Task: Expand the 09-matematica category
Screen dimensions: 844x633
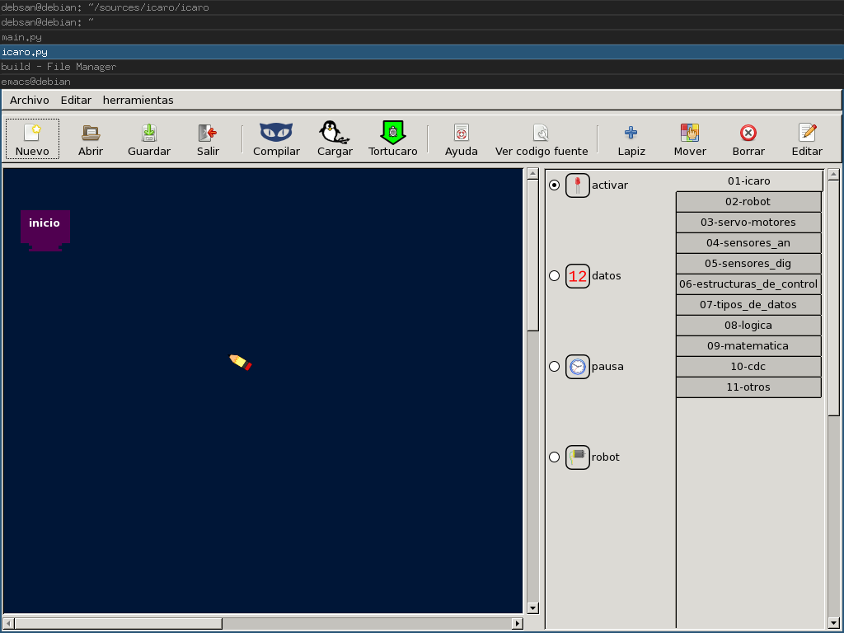Action: [748, 346]
